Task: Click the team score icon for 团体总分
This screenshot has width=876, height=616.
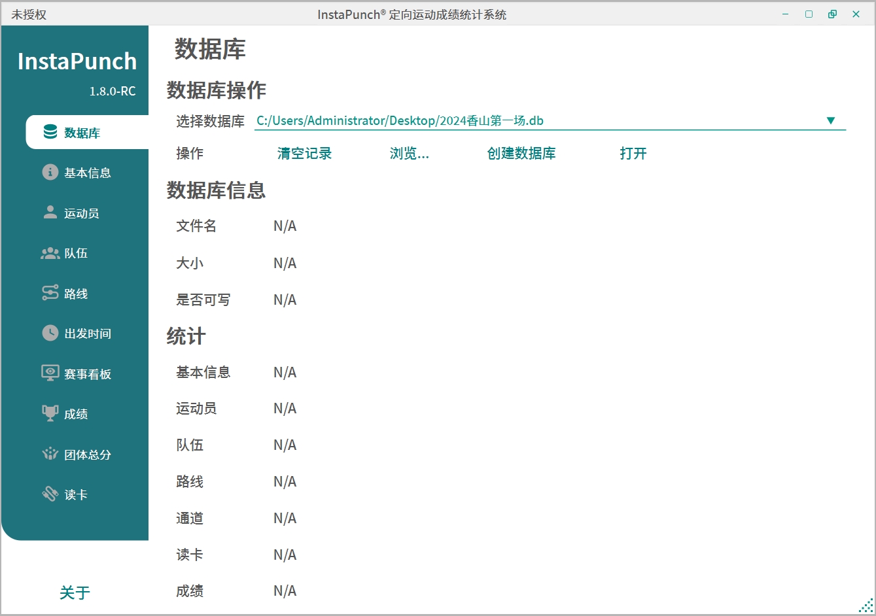Action: tap(50, 454)
